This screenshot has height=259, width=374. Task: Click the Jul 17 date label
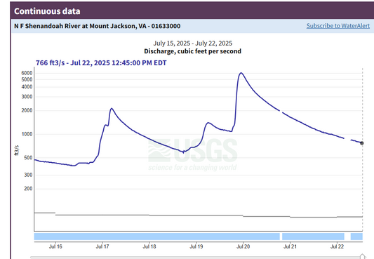pyautogui.click(x=102, y=246)
